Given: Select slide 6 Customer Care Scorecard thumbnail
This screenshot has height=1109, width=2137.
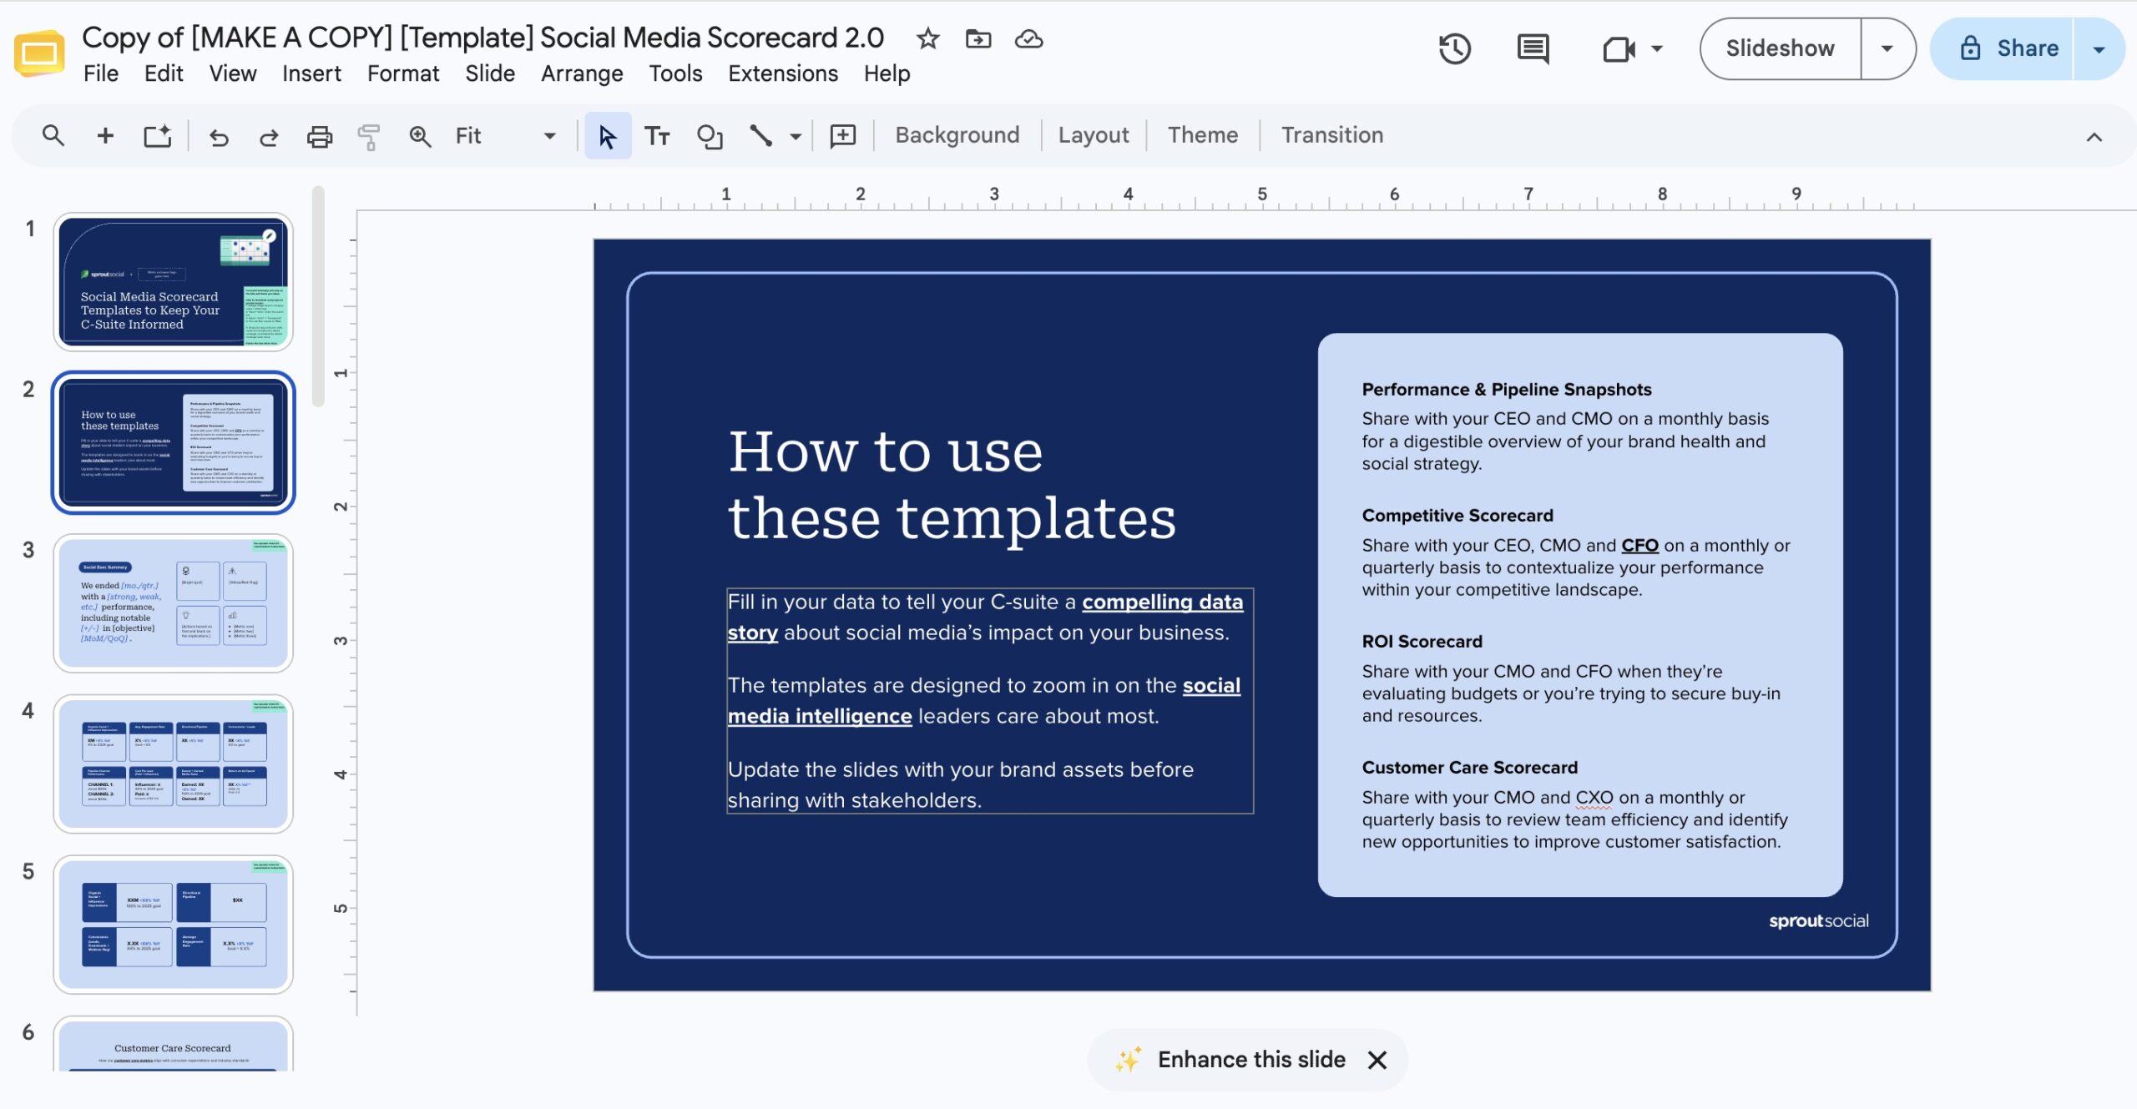Looking at the screenshot, I should click(x=173, y=1045).
